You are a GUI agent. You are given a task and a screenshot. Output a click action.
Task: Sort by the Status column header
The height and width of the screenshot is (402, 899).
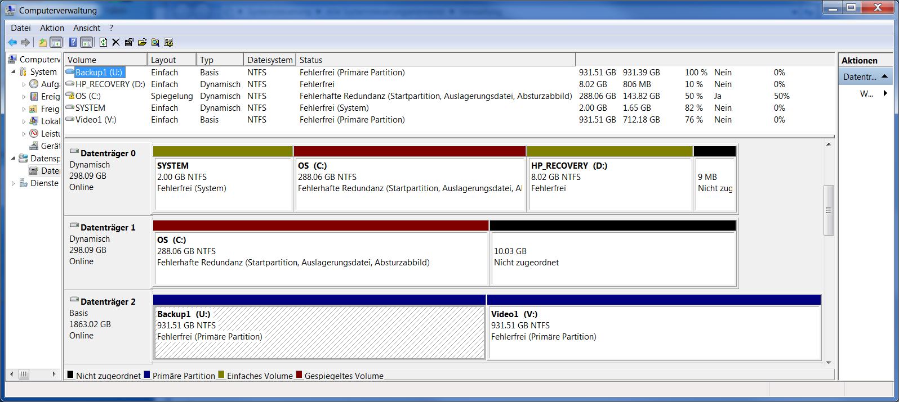[436, 60]
